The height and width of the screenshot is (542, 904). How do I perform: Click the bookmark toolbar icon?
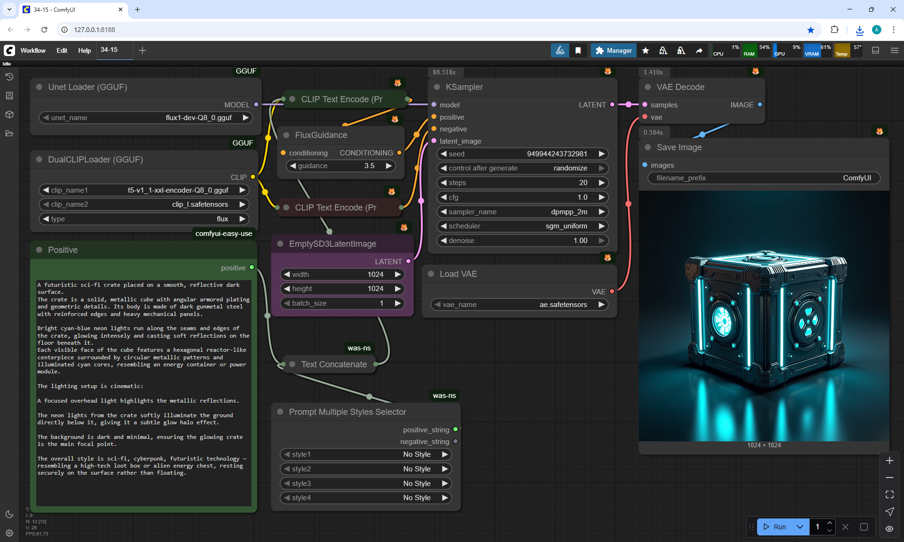(578, 50)
